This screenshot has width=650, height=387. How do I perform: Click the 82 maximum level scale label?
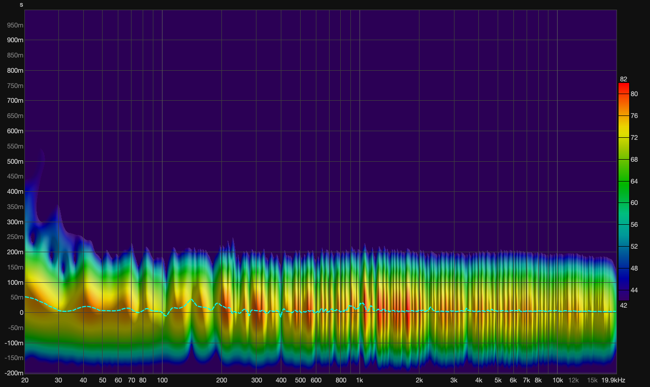point(623,79)
